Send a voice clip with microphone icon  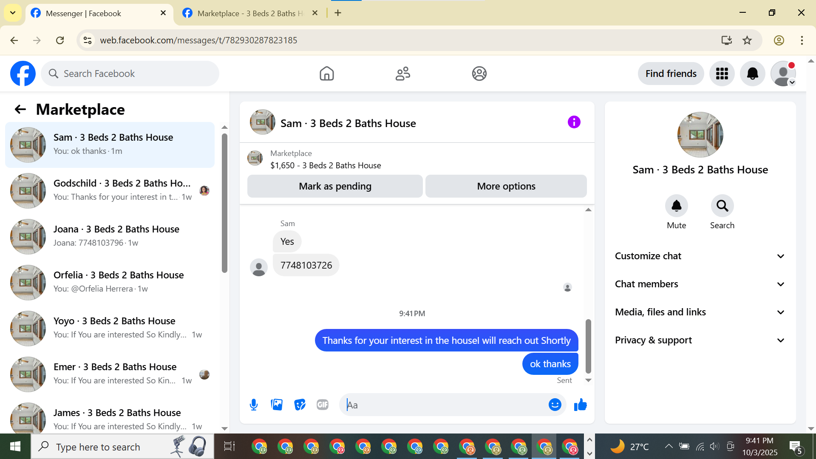[254, 405]
